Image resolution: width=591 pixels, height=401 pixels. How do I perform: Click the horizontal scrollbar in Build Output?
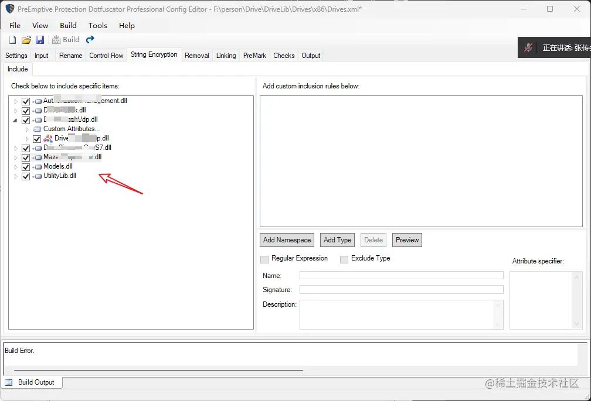158,371
